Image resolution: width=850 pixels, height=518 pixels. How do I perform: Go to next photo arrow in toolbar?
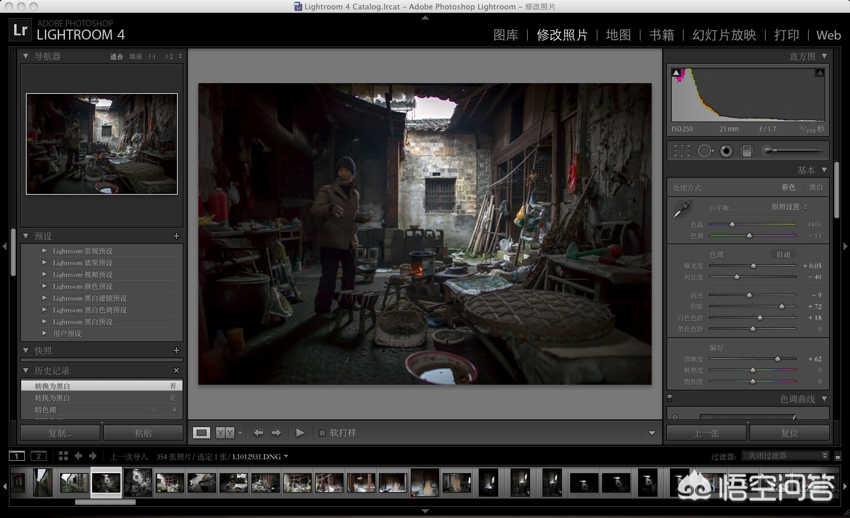coord(276,433)
